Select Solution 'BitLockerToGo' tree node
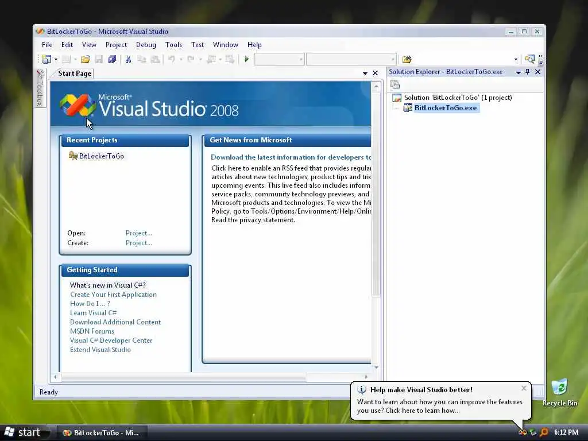This screenshot has height=441, width=588. 458,98
